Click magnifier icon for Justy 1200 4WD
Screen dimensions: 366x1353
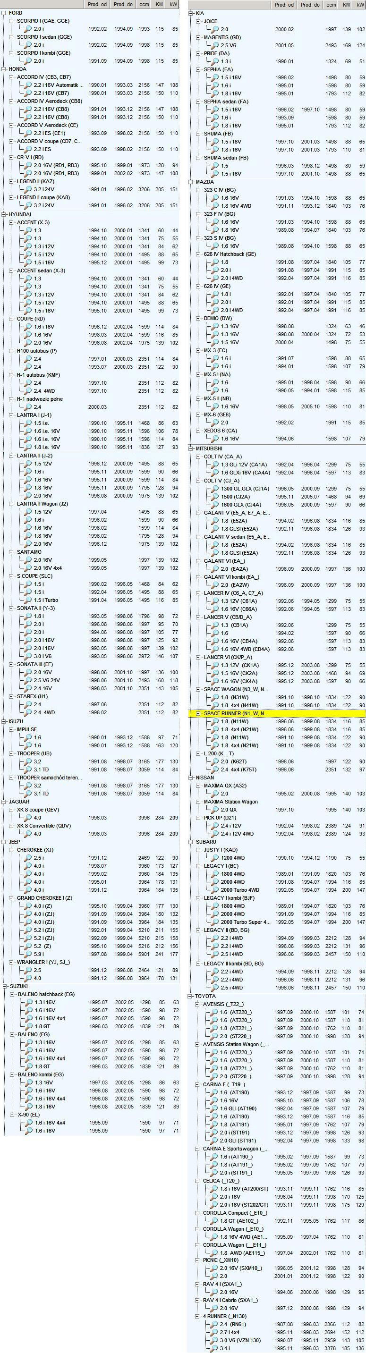coord(215,858)
